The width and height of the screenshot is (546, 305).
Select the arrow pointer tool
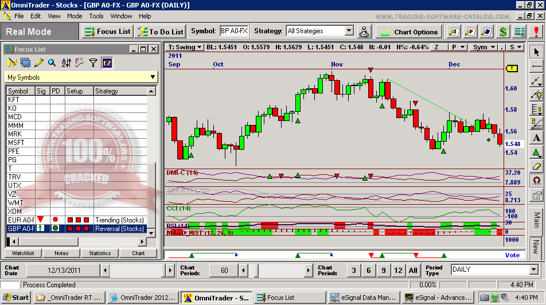coord(536,52)
